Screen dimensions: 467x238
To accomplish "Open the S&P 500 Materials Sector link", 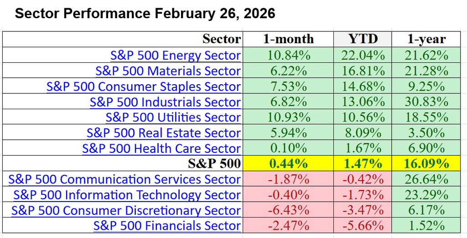I will (x=168, y=71).
